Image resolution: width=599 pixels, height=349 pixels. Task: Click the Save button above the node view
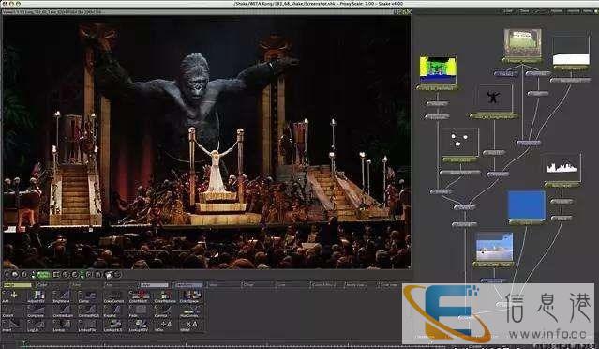pos(524,11)
